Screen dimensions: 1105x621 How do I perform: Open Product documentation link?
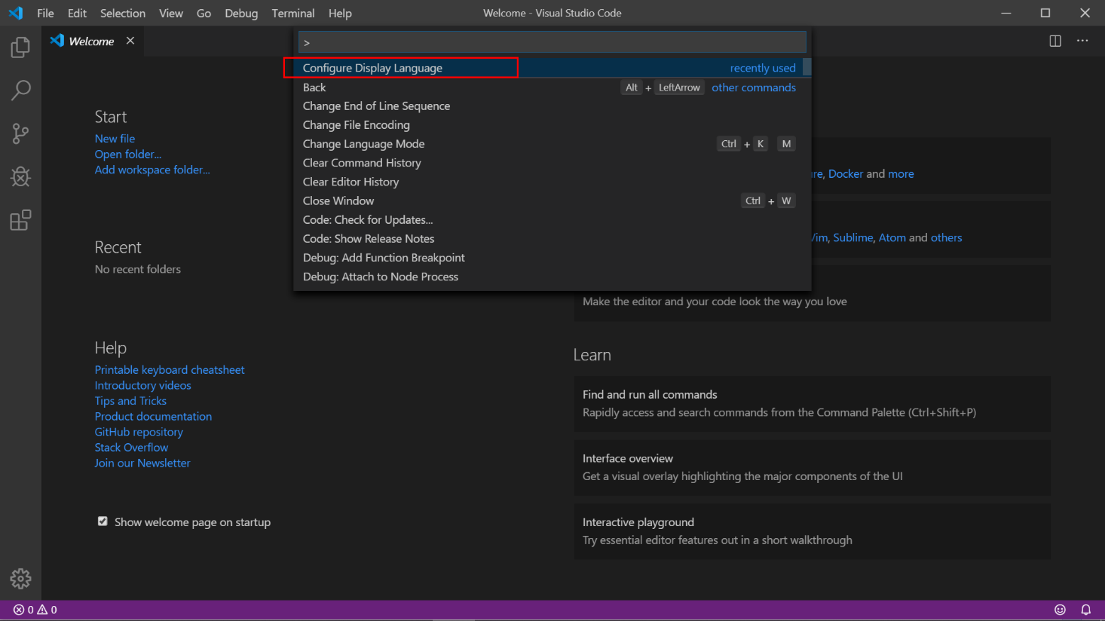coord(153,416)
